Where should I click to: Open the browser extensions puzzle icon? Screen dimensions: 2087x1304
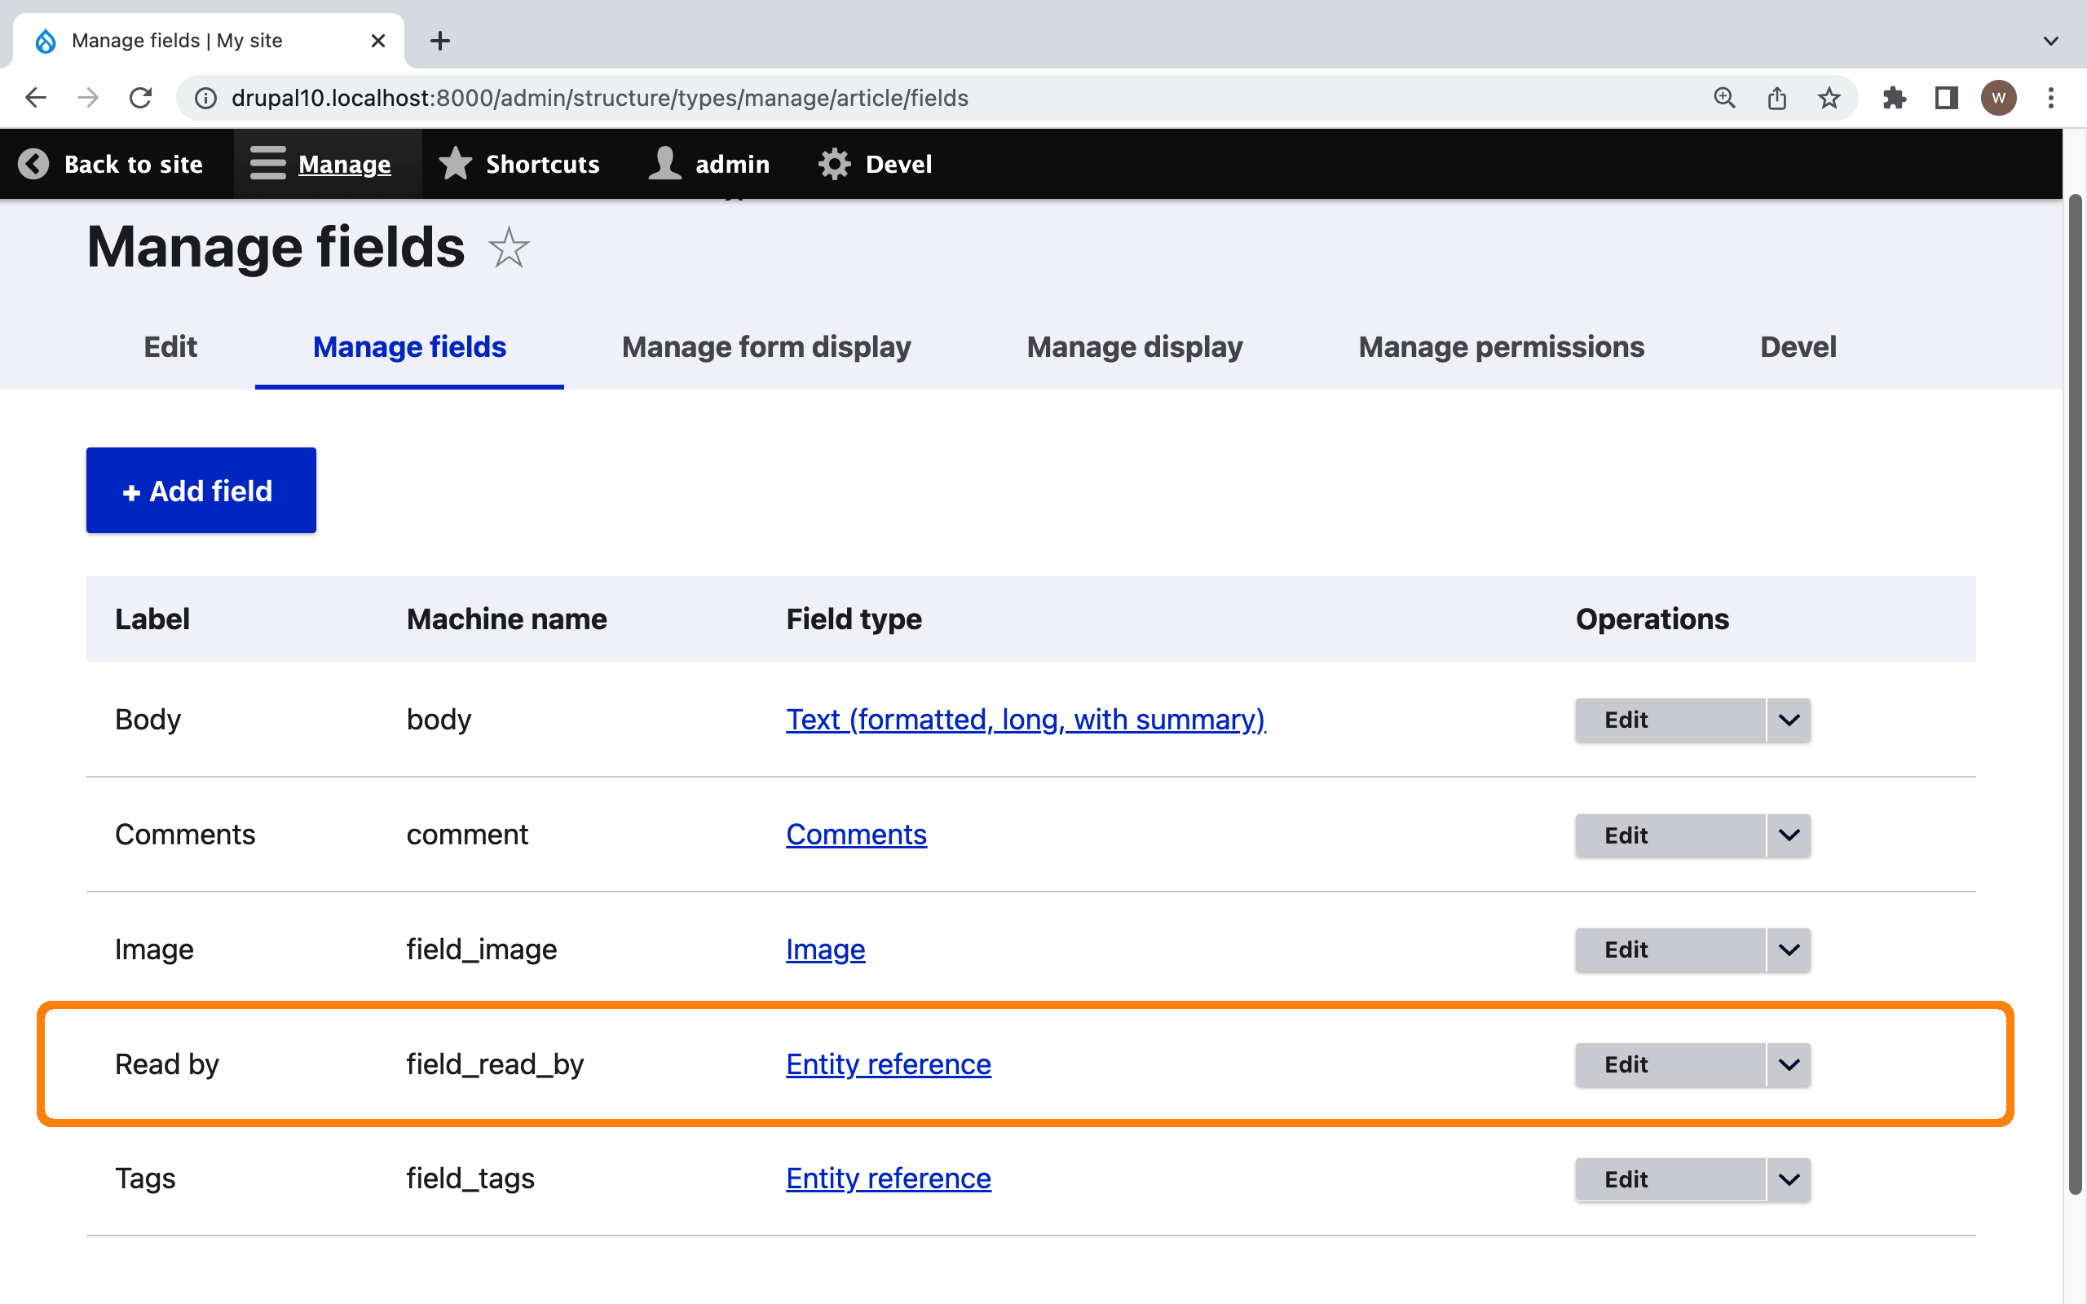(1894, 98)
